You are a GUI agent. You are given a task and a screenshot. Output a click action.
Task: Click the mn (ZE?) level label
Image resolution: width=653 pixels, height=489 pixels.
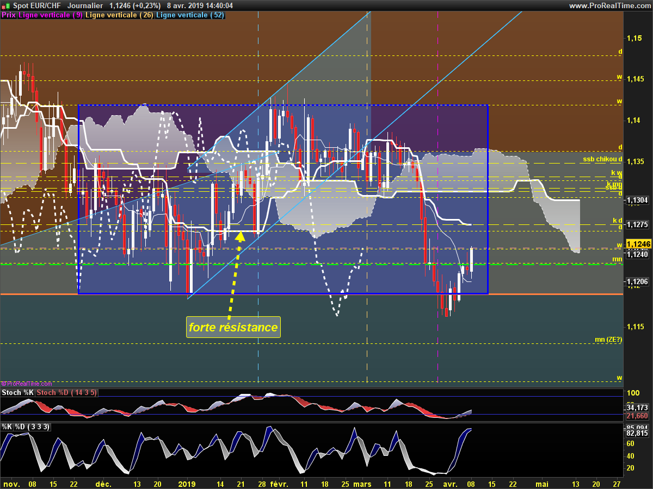click(608, 340)
